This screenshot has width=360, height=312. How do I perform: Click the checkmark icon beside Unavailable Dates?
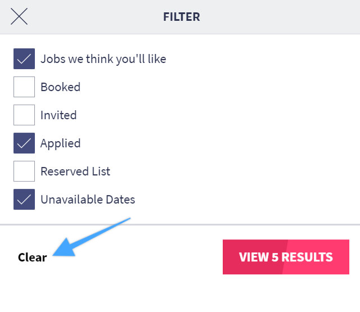(x=24, y=200)
